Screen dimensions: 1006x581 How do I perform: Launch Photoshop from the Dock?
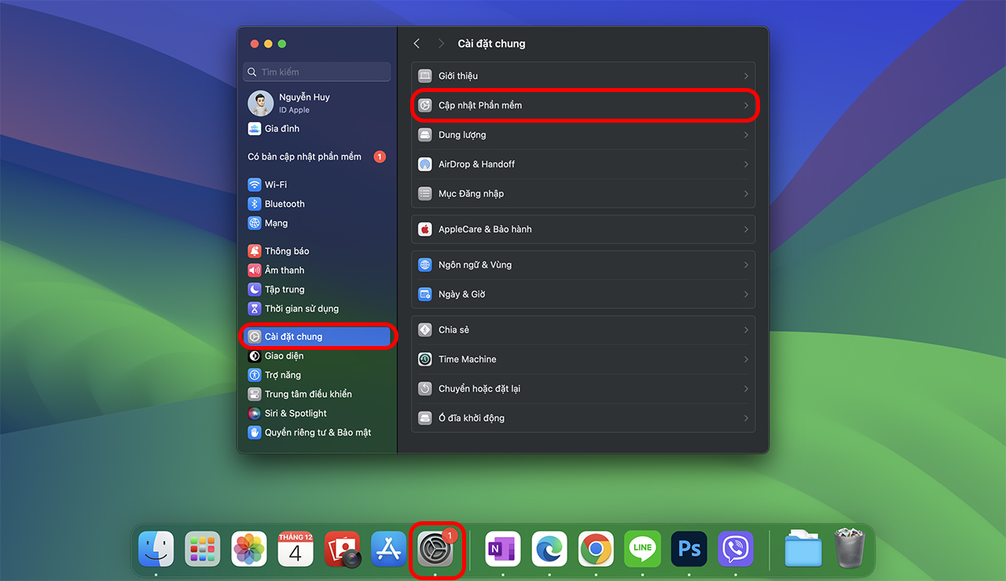pyautogui.click(x=689, y=549)
